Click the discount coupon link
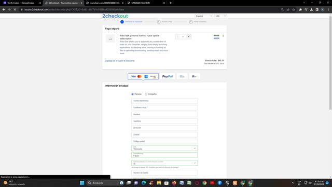This screenshot has height=187, width=332. [120, 61]
